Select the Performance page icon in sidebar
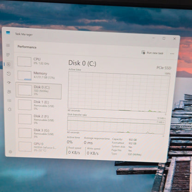The width and height of the screenshot is (192, 192). click(9, 64)
